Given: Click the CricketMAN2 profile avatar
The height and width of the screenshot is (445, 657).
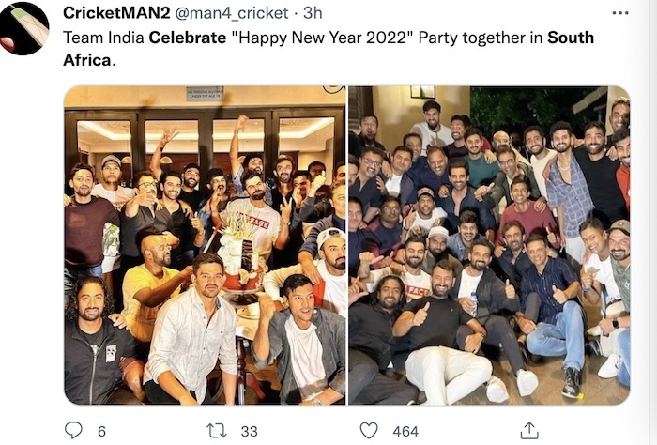Looking at the screenshot, I should coord(24,28).
